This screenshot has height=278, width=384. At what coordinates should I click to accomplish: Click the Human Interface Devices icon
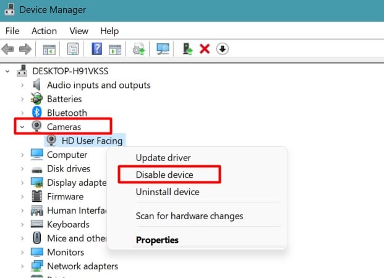pyautogui.click(x=37, y=211)
